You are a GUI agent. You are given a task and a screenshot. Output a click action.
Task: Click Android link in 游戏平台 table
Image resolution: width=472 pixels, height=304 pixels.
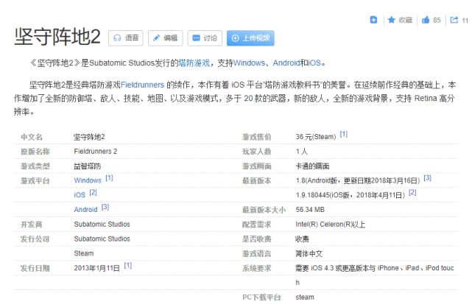(x=86, y=210)
